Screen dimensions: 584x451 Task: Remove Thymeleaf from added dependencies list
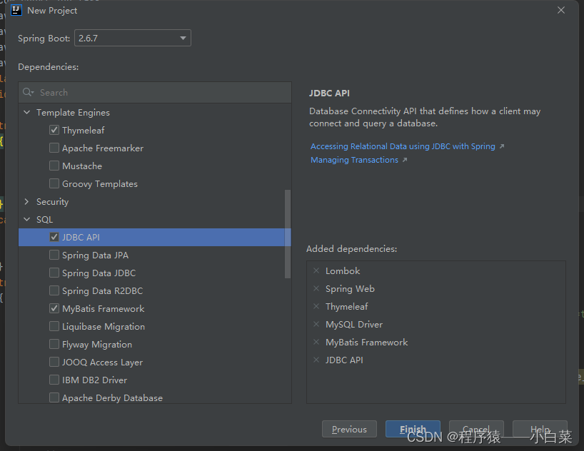(x=316, y=307)
